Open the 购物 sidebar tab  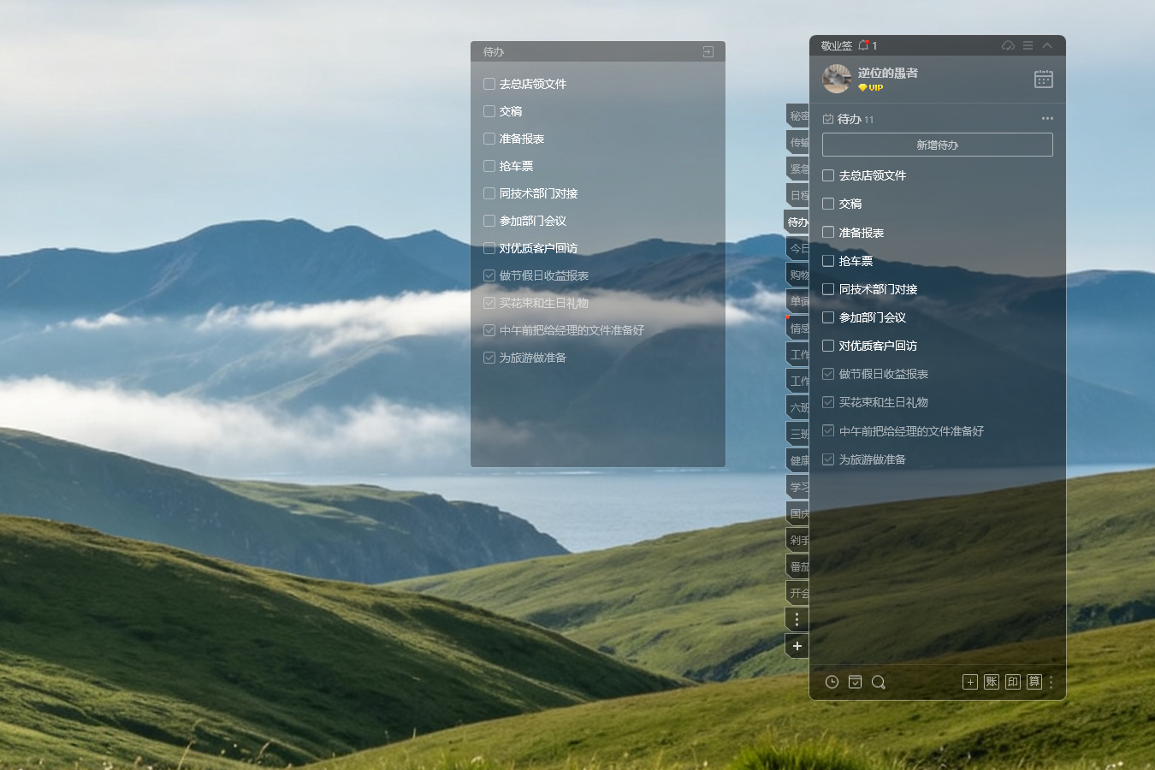[x=798, y=275]
